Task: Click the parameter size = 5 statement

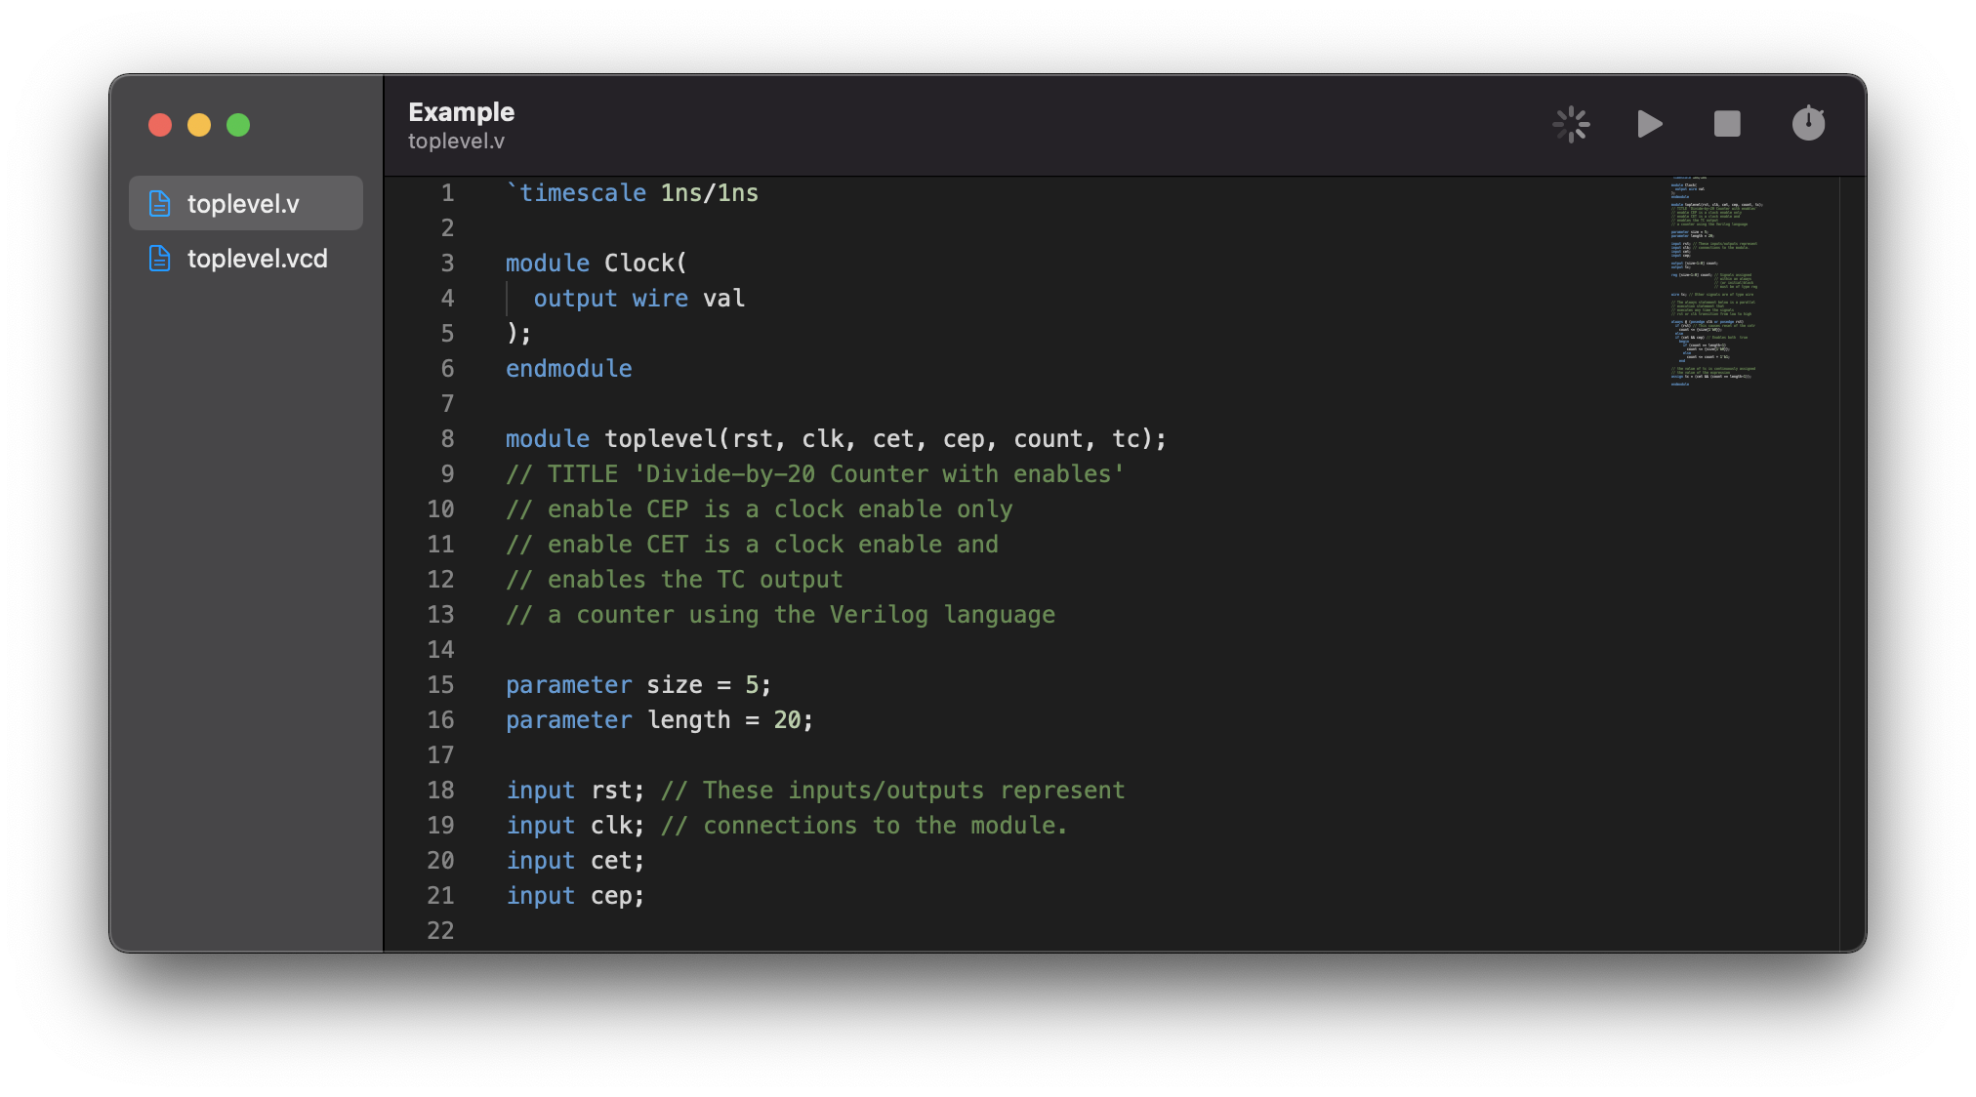Action: tap(637, 684)
